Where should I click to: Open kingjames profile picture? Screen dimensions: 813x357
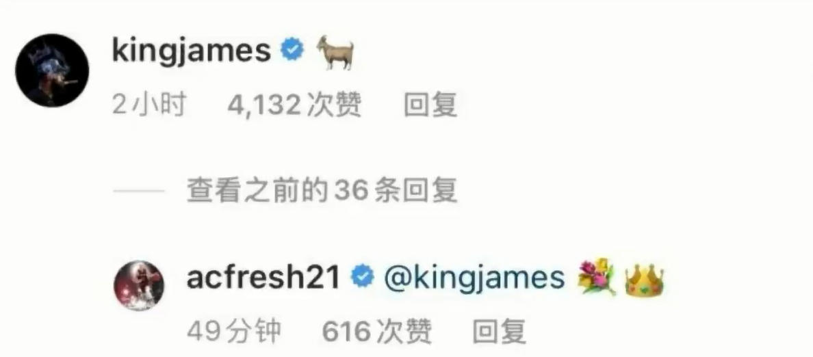(52, 70)
